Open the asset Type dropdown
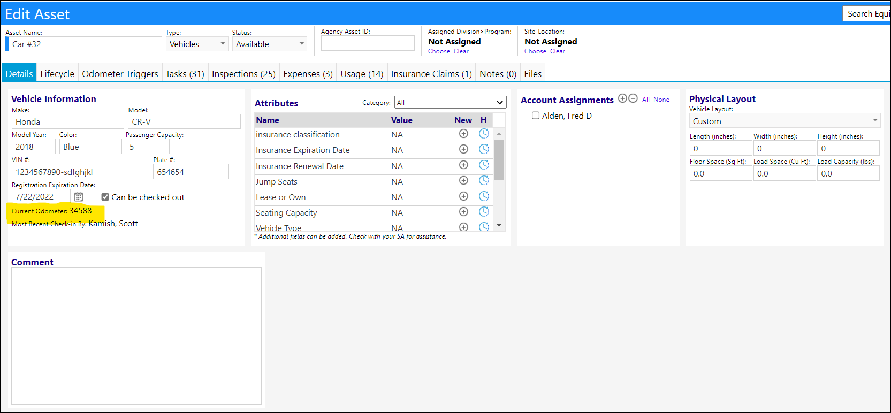The width and height of the screenshot is (891, 413). tap(197, 44)
